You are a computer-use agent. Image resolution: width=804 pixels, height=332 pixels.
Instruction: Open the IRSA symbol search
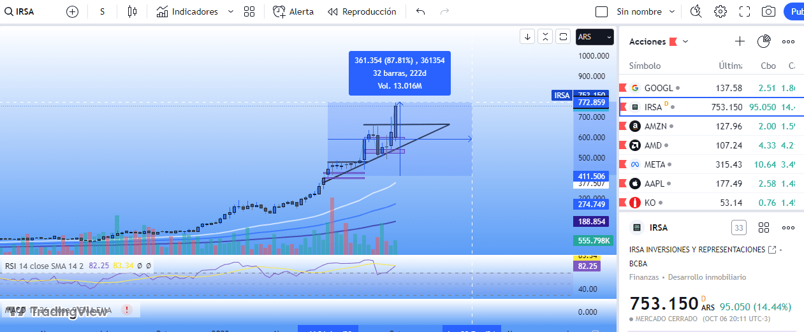(x=19, y=11)
